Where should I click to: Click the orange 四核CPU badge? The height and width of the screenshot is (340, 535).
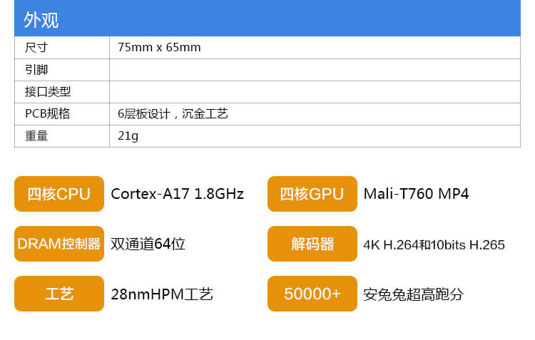59,194
